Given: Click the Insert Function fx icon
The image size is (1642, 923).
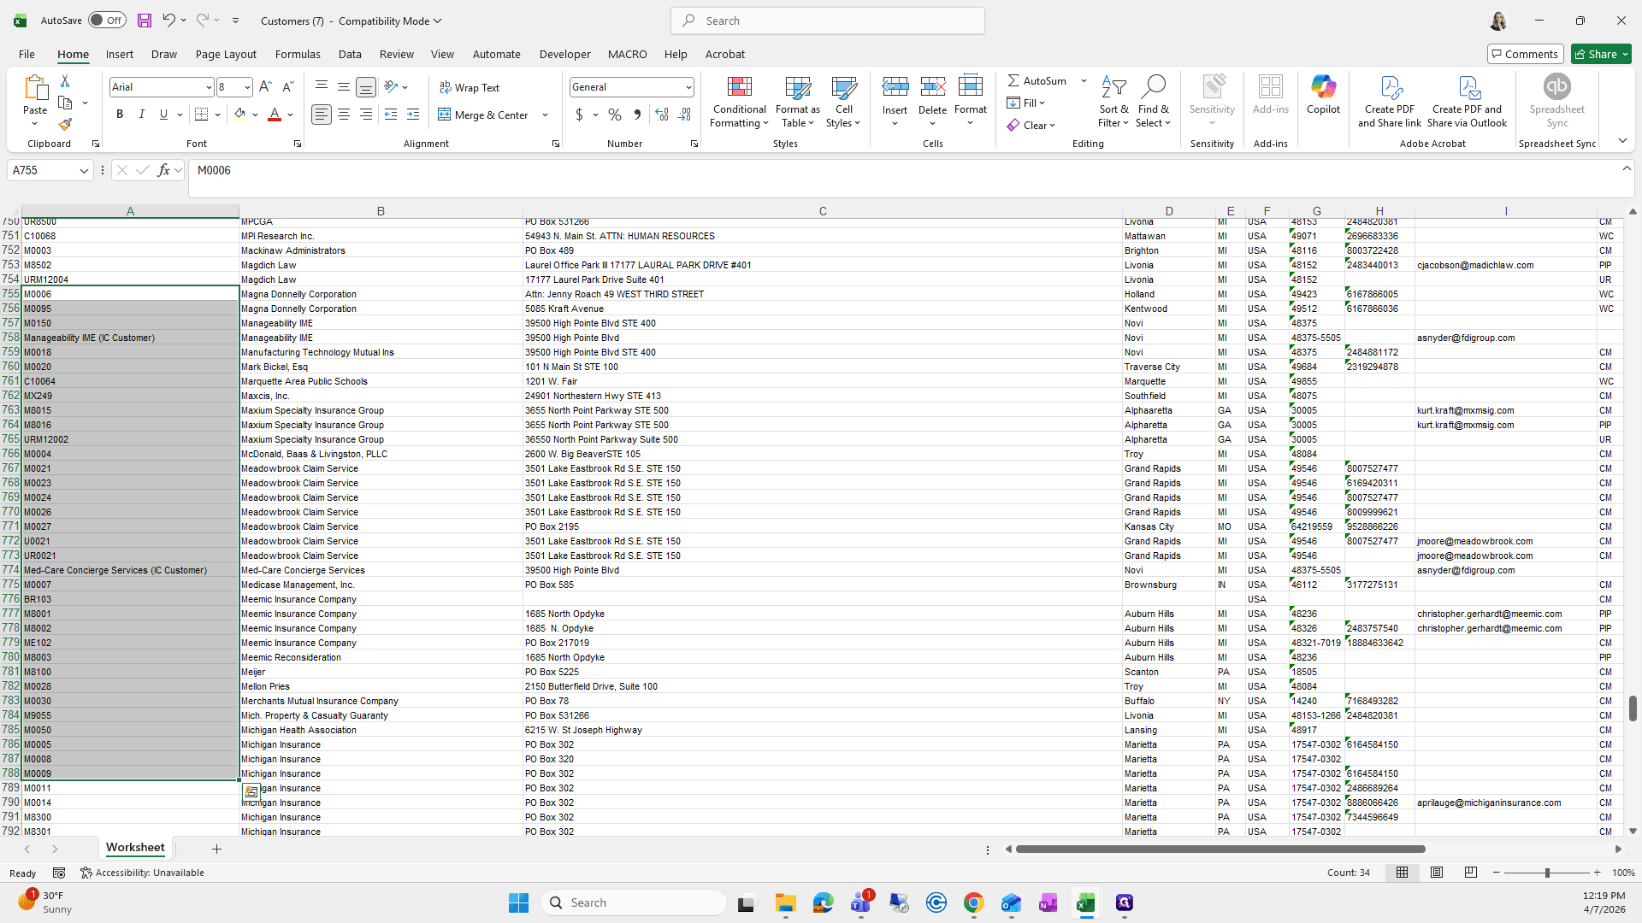Looking at the screenshot, I should click(163, 170).
